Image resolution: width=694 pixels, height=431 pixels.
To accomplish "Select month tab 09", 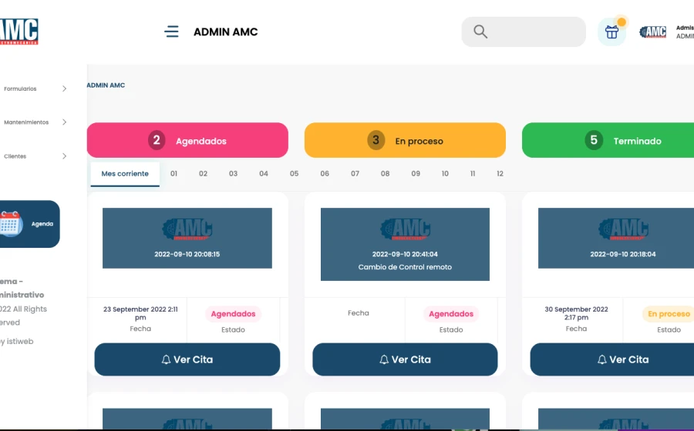I will tap(416, 174).
